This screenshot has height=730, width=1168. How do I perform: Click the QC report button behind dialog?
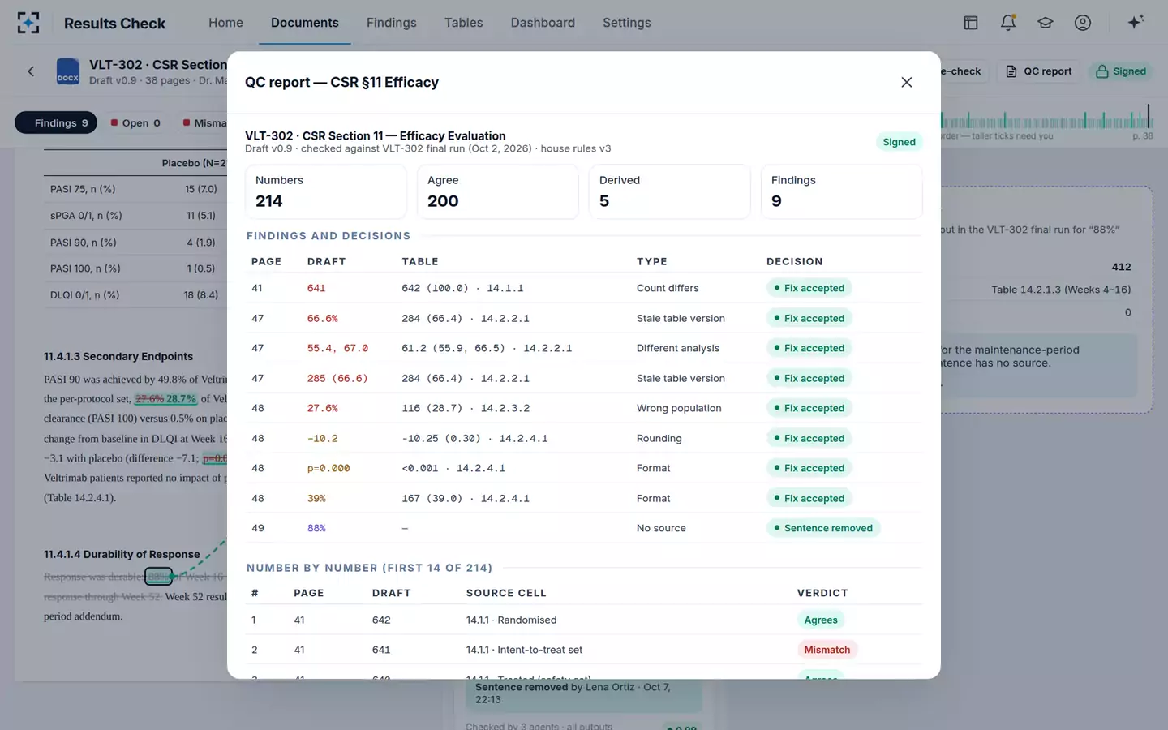pyautogui.click(x=1039, y=71)
